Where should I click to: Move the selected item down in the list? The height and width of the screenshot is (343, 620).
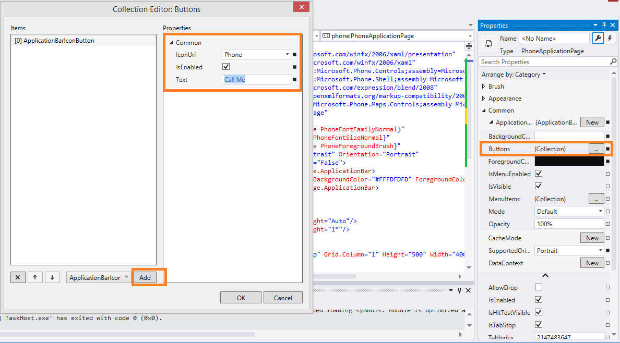52,278
